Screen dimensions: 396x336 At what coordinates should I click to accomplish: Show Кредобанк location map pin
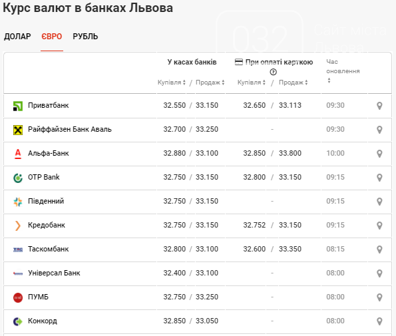(x=379, y=226)
